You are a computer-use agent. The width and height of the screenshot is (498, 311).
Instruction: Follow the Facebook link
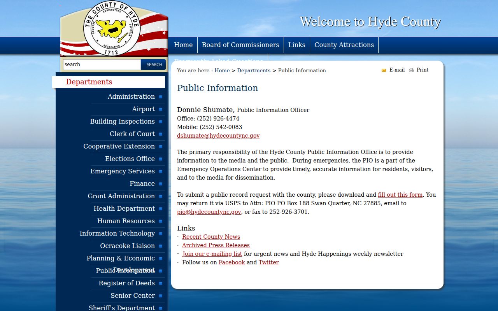(x=232, y=262)
